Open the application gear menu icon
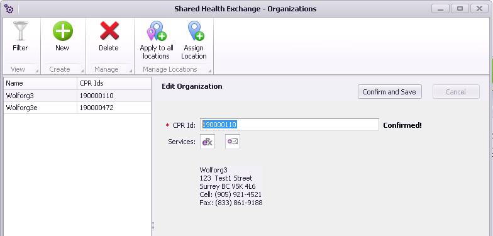Image resolution: width=493 pixels, height=236 pixels. [9, 9]
